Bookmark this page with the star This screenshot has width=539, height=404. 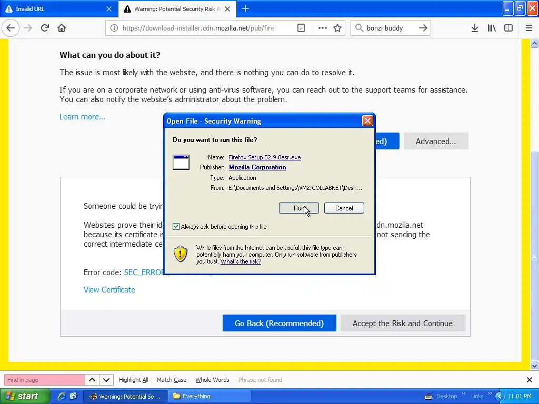[337, 28]
